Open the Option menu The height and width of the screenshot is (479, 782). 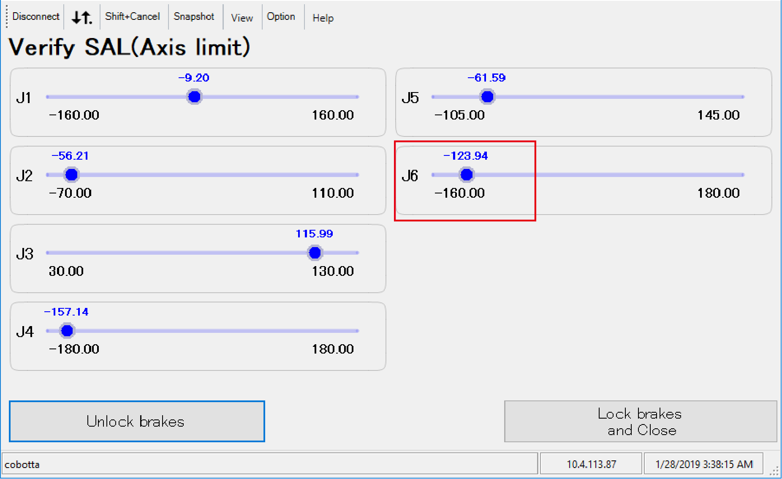click(281, 16)
